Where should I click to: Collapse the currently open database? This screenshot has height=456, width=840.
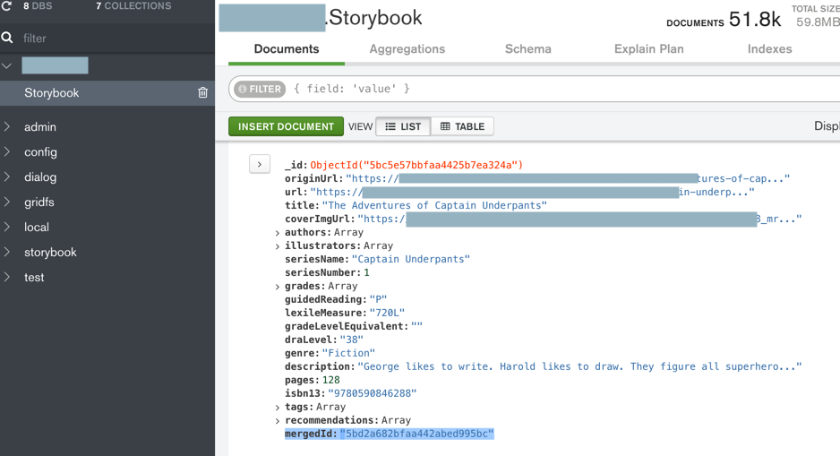tap(7, 66)
